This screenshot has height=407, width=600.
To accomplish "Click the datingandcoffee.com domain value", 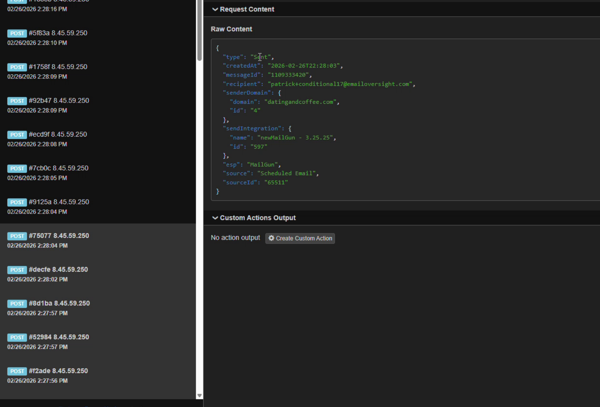I will click(300, 102).
